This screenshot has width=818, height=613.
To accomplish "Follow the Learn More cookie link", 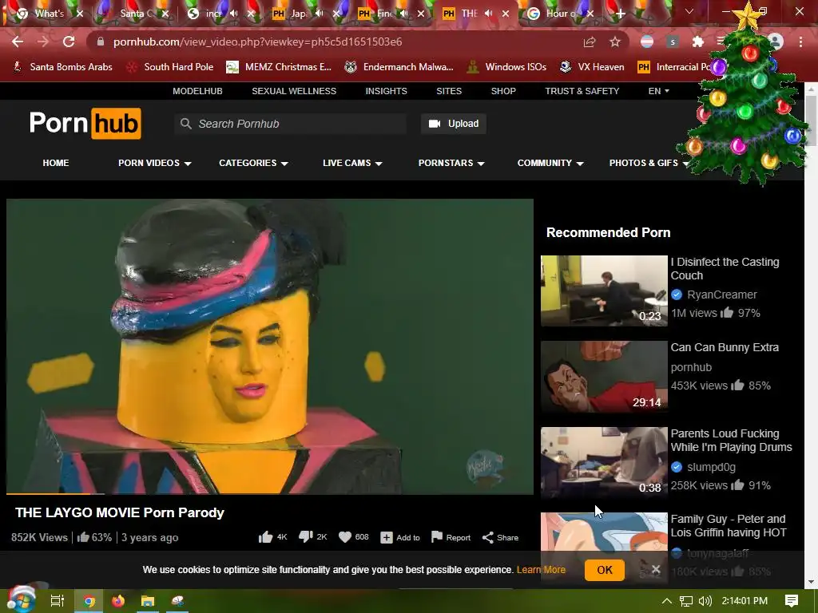I will [x=541, y=570].
